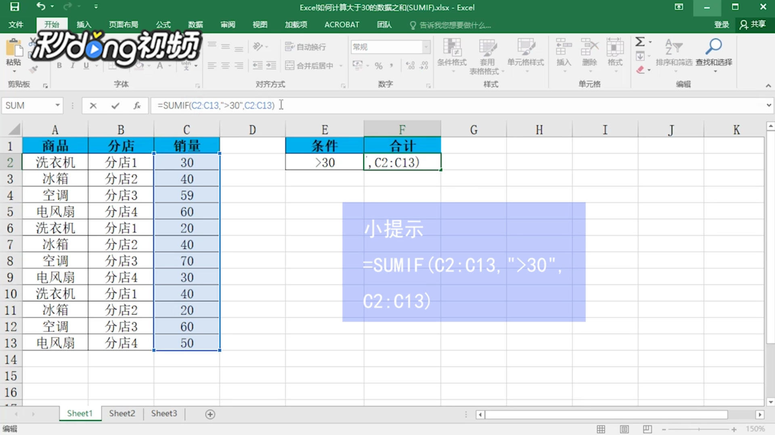Click Decrease Decimal icon
775x435 pixels.
point(424,65)
